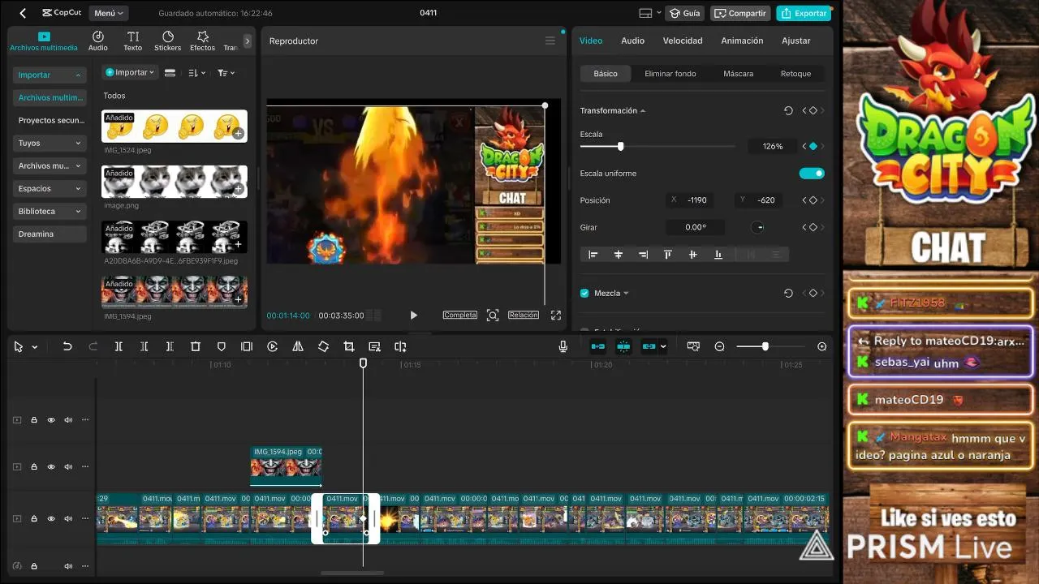This screenshot has height=584, width=1039.
Task: Click the timeline zoom slider handle
Action: 765,346
